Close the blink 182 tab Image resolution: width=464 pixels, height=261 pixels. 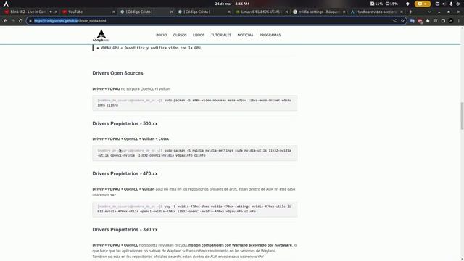pos(56,12)
